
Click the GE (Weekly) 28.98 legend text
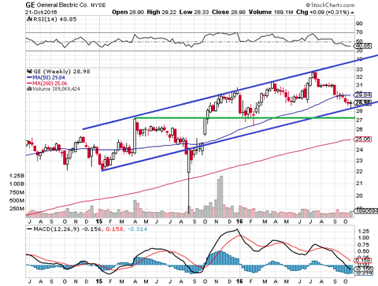tap(61, 72)
